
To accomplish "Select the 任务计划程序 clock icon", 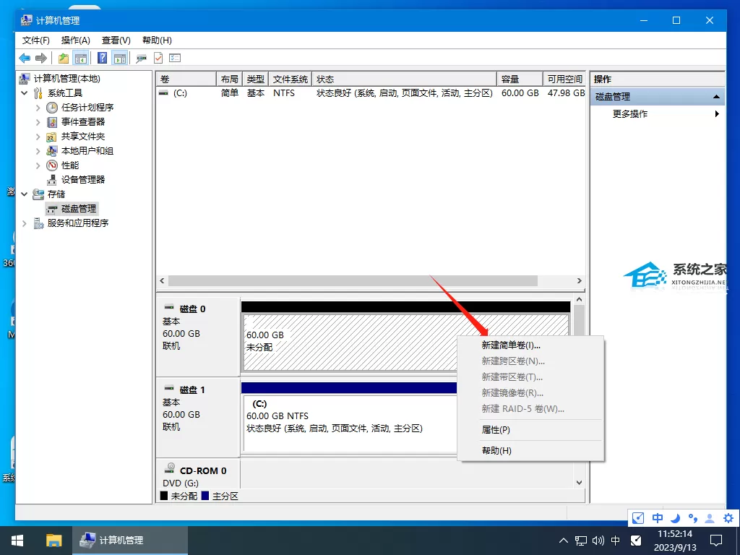I will (52, 108).
